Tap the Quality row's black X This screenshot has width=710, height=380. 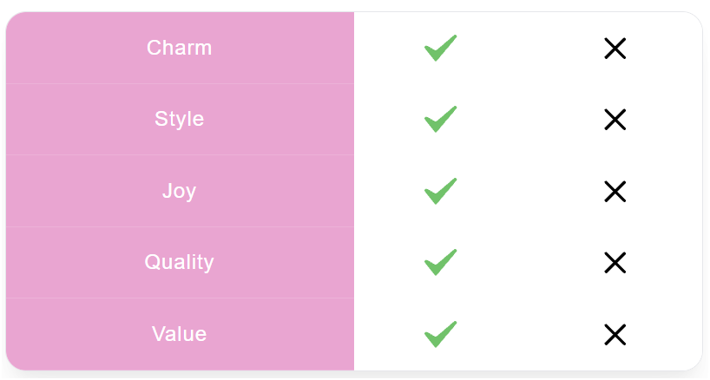click(x=615, y=262)
